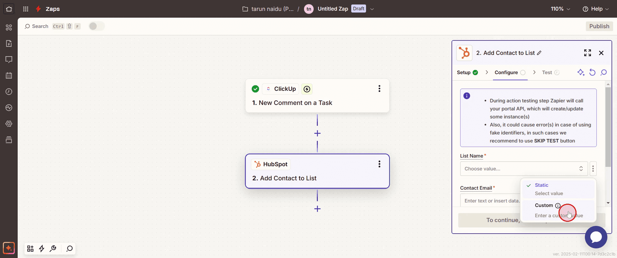Toggle the Zap on/off switch
The height and width of the screenshot is (258, 617).
[x=96, y=26]
